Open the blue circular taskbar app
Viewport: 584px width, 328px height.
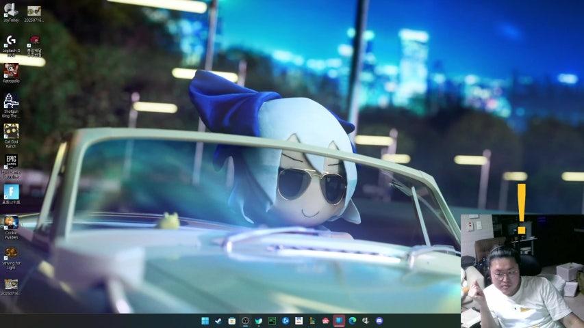(x=285, y=320)
